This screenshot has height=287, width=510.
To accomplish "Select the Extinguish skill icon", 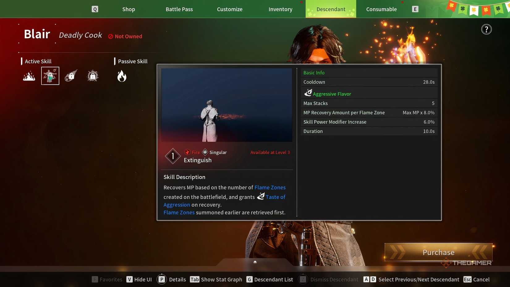I will [50, 76].
